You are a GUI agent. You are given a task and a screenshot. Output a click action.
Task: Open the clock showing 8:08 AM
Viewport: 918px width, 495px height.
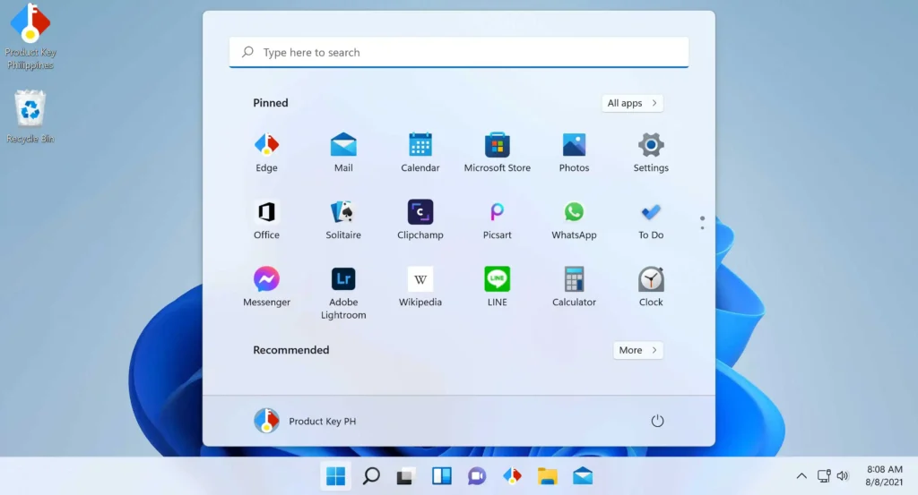click(884, 475)
